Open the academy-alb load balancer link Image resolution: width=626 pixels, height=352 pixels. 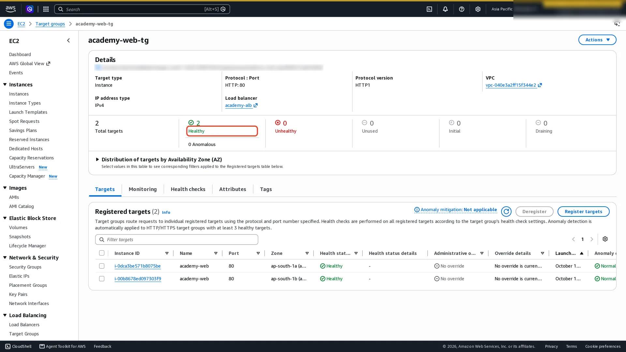[x=238, y=105]
